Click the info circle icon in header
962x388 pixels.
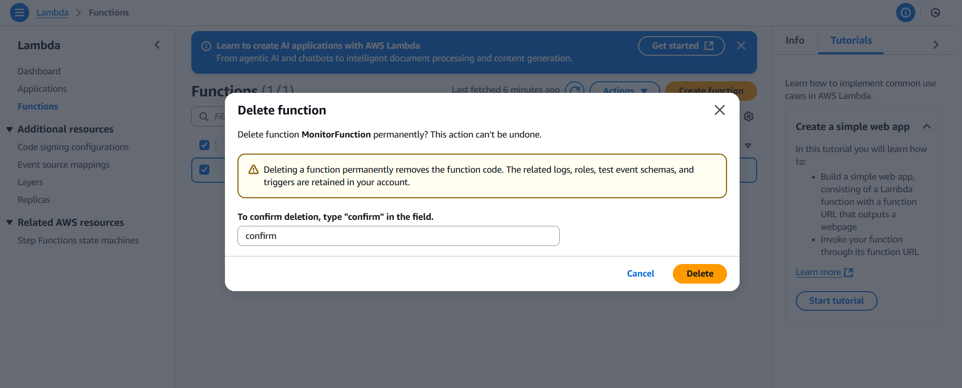(905, 13)
